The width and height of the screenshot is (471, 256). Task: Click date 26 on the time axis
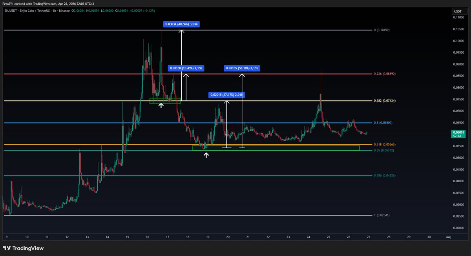coord(349,237)
